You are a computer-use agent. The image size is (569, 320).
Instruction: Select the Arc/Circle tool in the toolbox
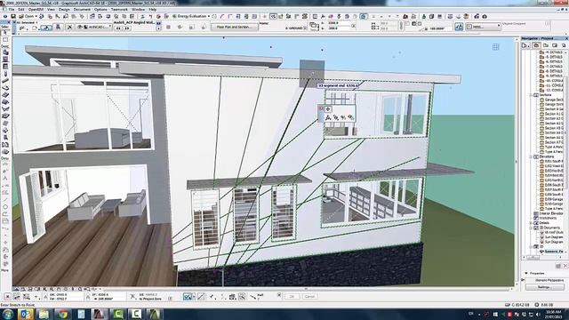(x=5, y=206)
